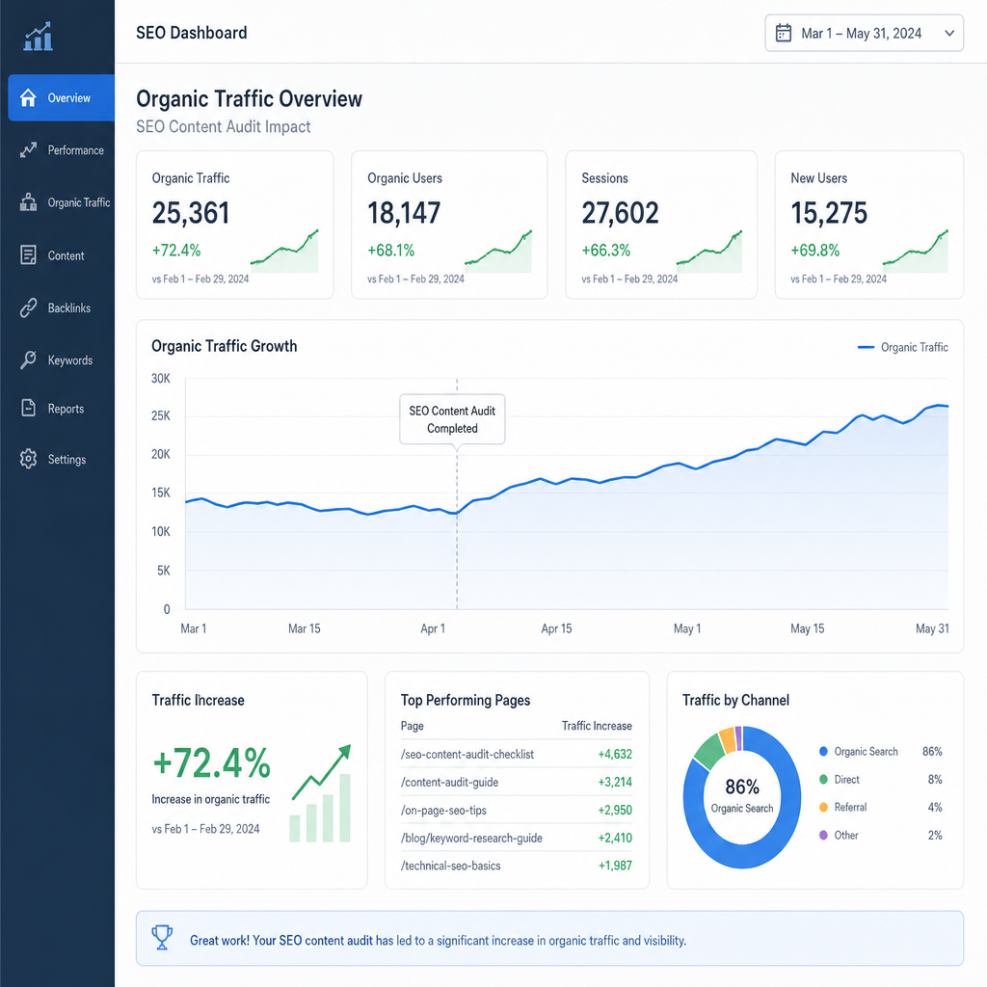The height and width of the screenshot is (987, 987).
Task: Click the Performance trend-line icon
Action: [x=28, y=149]
